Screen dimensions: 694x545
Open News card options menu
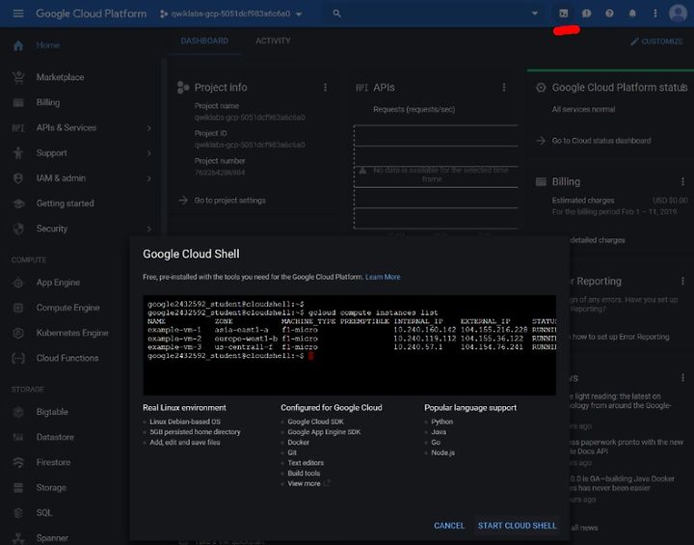pyautogui.click(x=682, y=378)
